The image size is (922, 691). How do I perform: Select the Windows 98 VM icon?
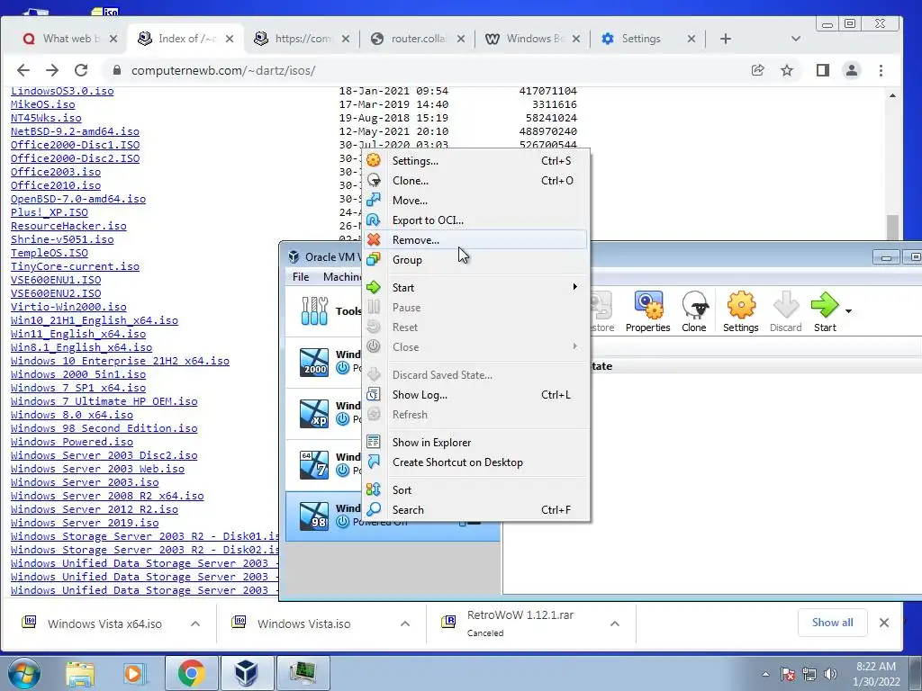coord(314,516)
